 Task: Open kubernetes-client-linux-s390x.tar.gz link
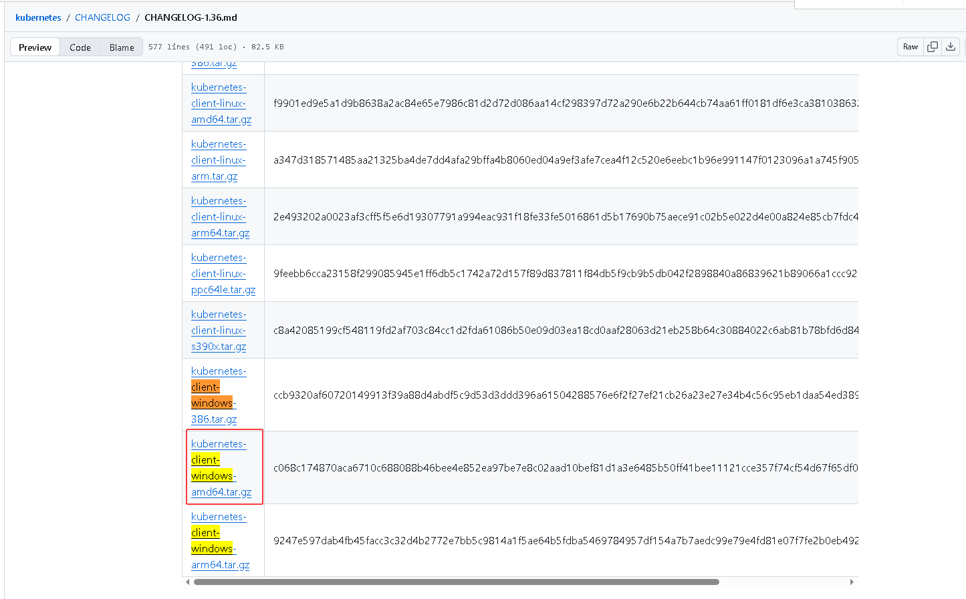(x=219, y=331)
